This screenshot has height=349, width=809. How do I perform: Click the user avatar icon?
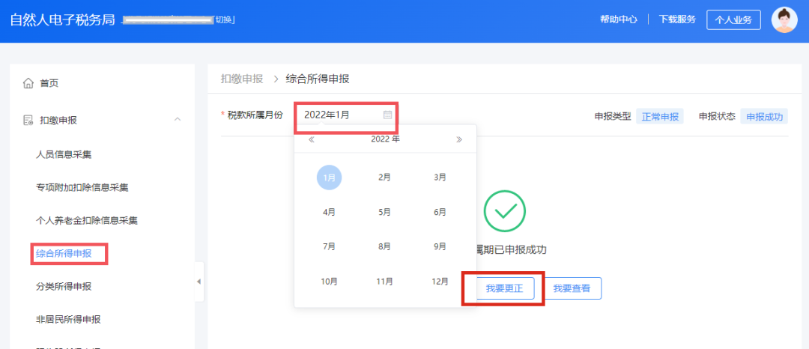[x=784, y=20]
